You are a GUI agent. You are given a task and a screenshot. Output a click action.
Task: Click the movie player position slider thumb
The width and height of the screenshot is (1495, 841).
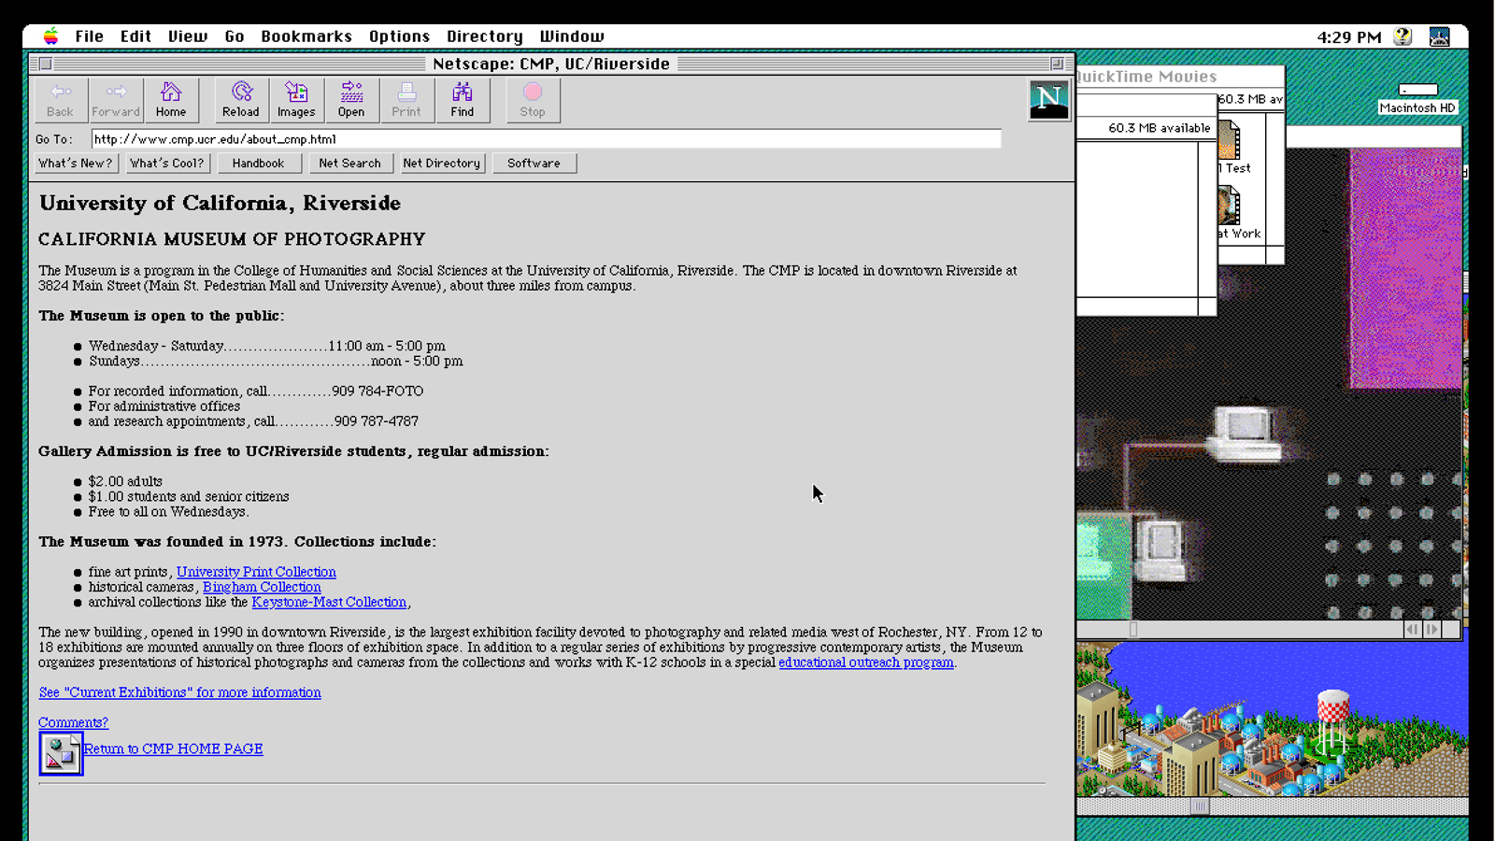(x=1133, y=630)
